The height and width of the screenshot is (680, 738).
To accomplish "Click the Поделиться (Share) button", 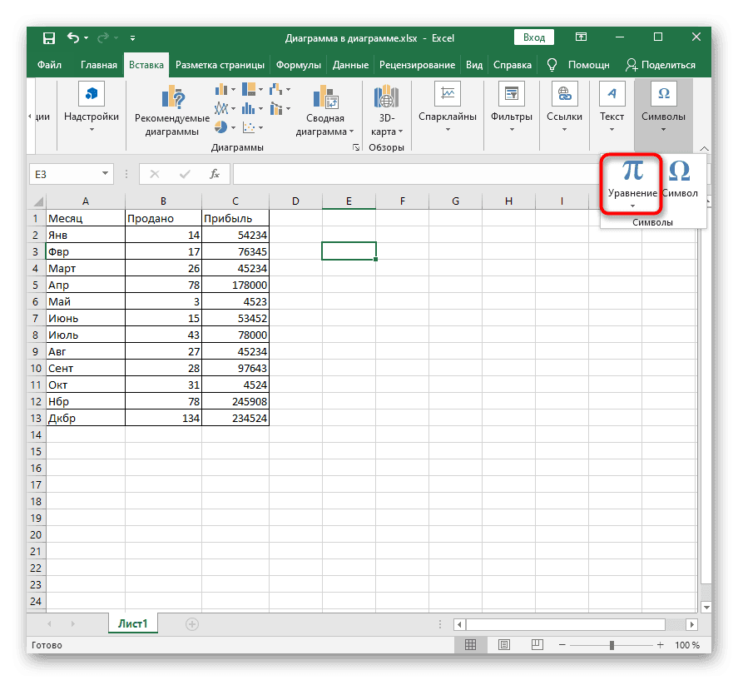I will (661, 65).
